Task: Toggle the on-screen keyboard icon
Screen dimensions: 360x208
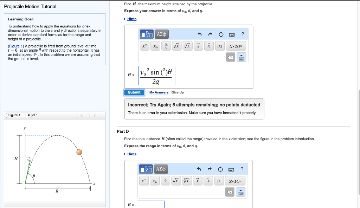Action: [x=232, y=34]
